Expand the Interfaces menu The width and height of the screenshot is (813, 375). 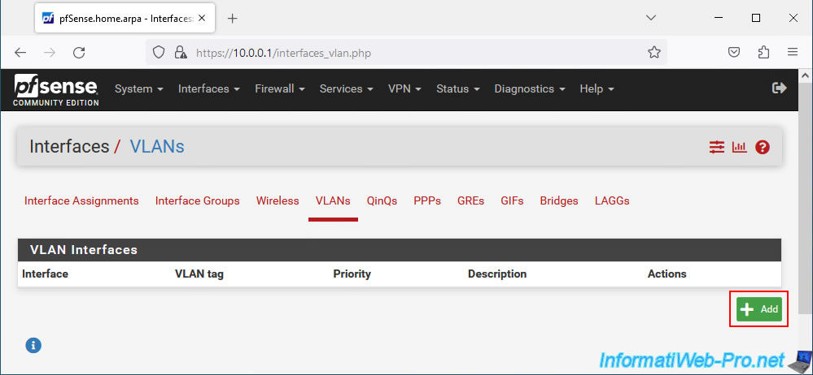tap(209, 89)
